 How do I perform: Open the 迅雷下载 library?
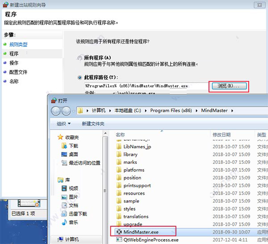78,214
